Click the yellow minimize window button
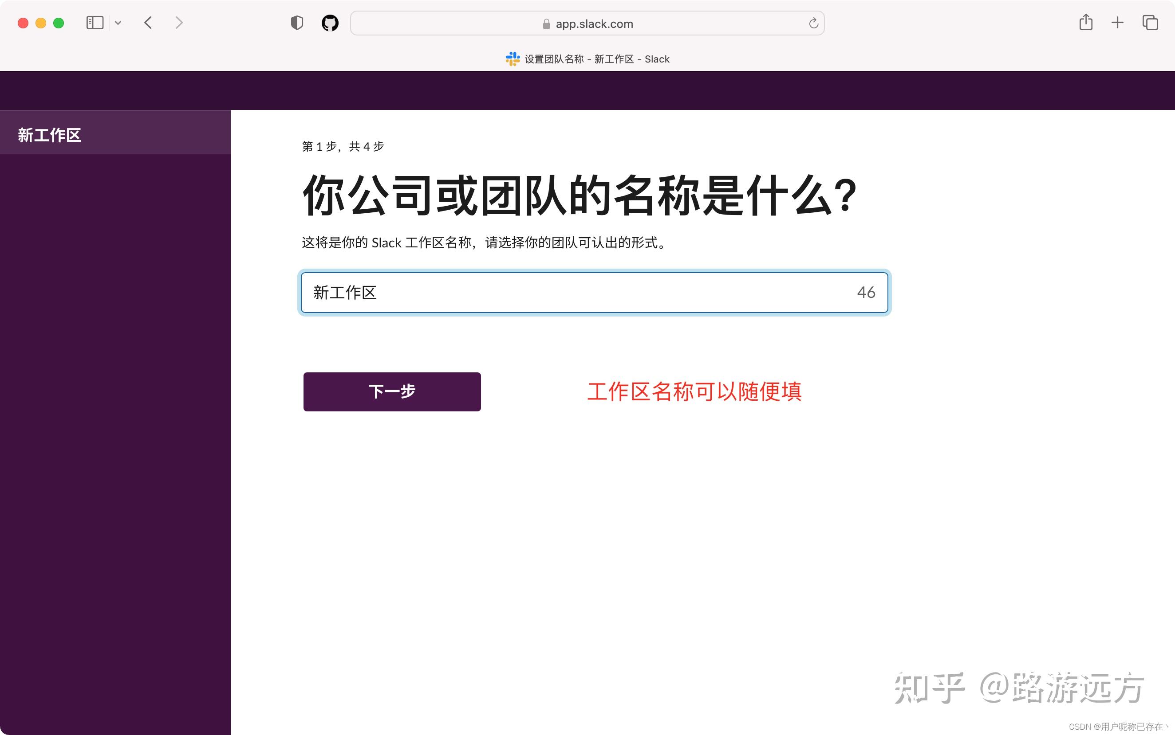Viewport: 1175px width, 735px height. tap(41, 23)
